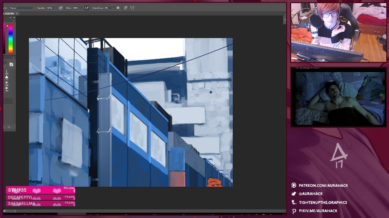
Task: Click the movie video thumbnail
Action: coord(339,98)
